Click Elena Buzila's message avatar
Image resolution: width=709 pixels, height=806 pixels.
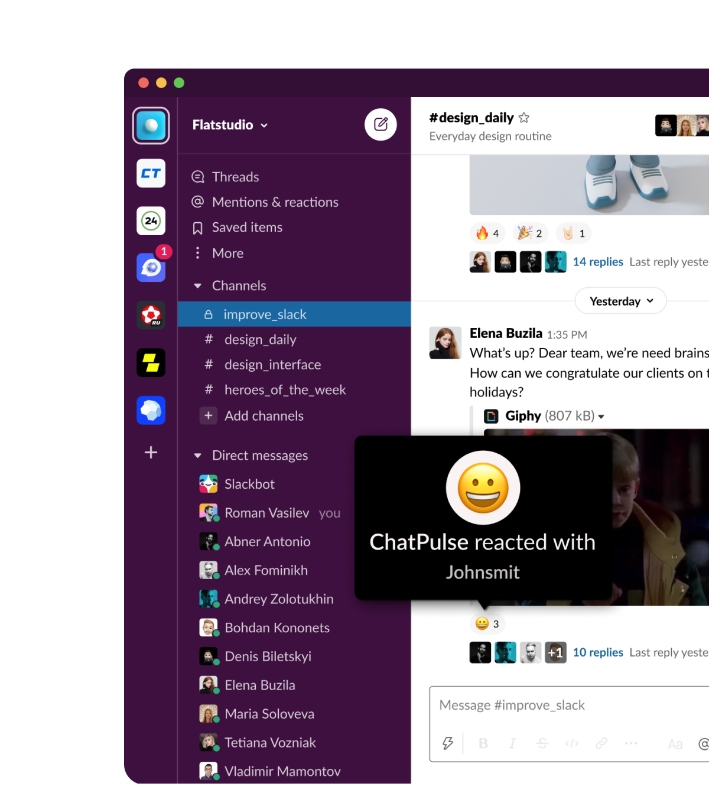click(445, 343)
